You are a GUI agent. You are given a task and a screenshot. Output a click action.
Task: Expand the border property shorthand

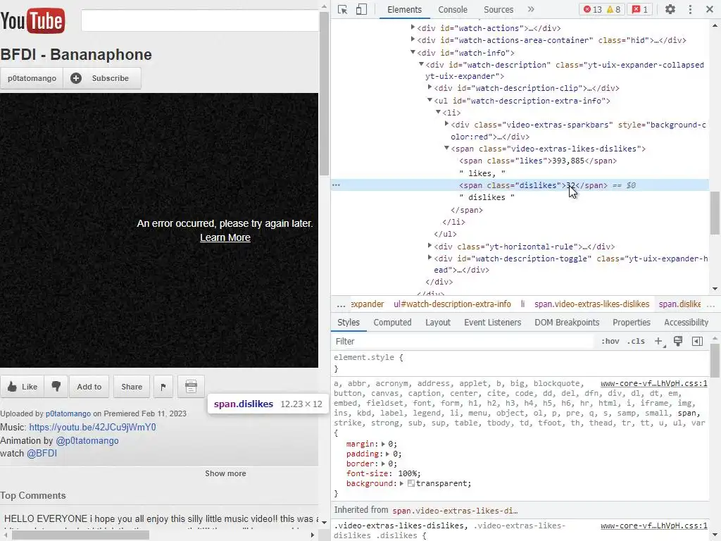tap(383, 464)
